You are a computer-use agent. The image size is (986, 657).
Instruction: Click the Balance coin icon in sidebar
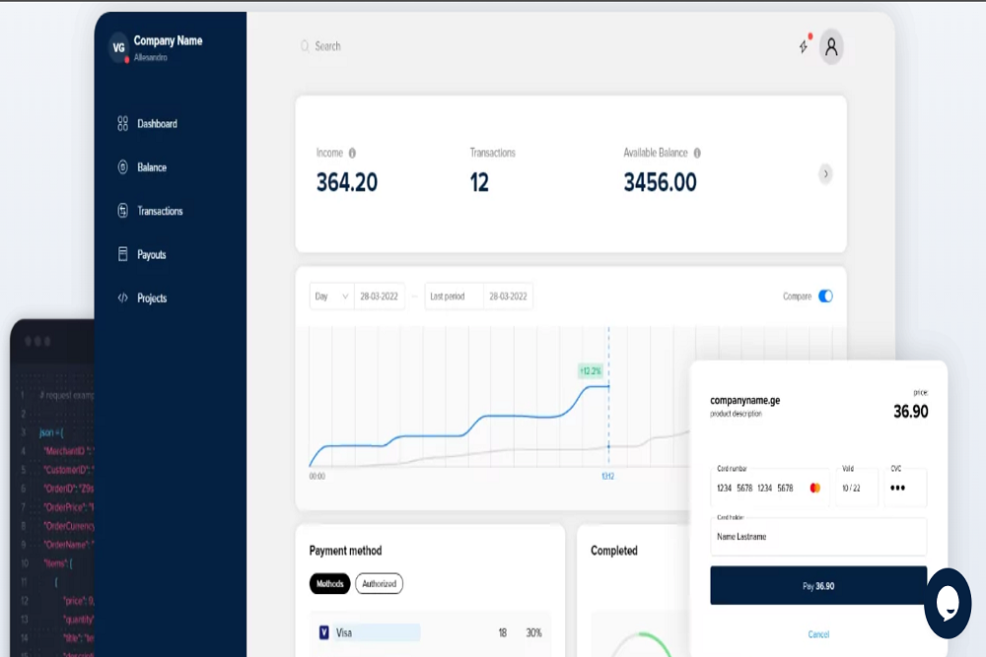click(123, 167)
